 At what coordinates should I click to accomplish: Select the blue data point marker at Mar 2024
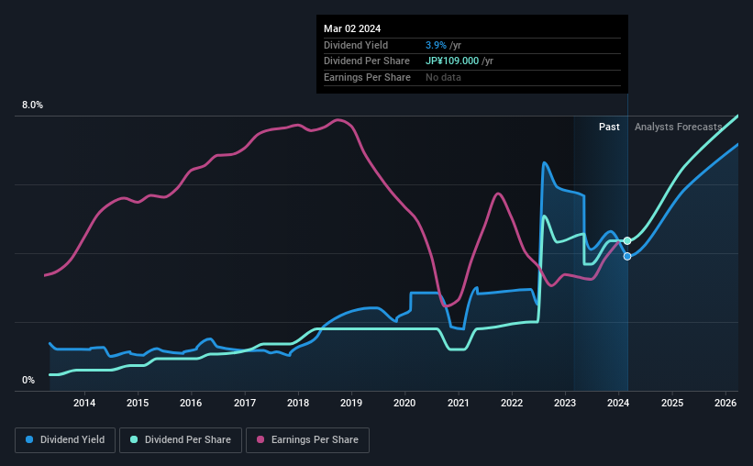pyautogui.click(x=627, y=257)
